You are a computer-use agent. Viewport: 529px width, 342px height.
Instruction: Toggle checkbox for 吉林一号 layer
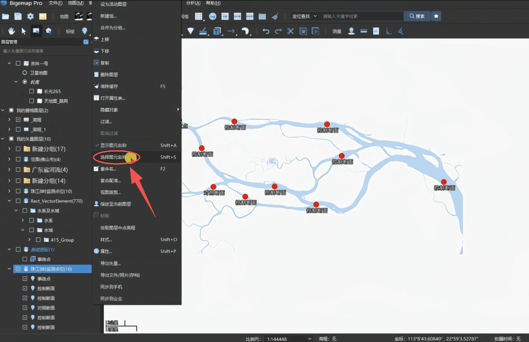pos(18,63)
